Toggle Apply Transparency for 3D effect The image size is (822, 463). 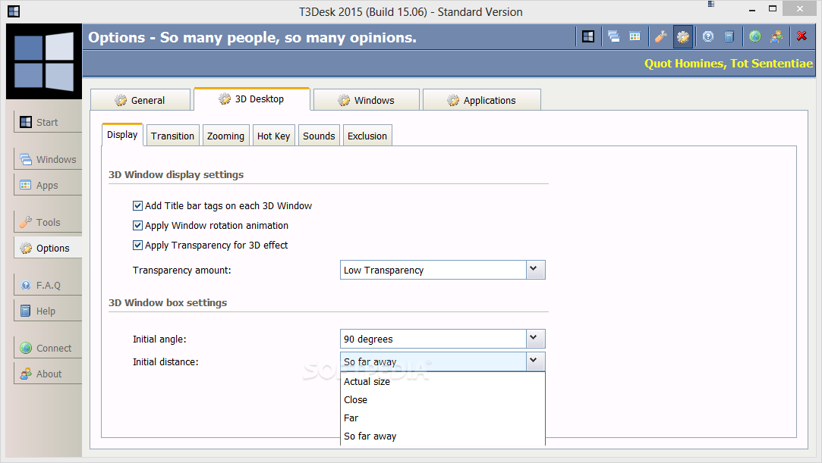[x=137, y=245]
